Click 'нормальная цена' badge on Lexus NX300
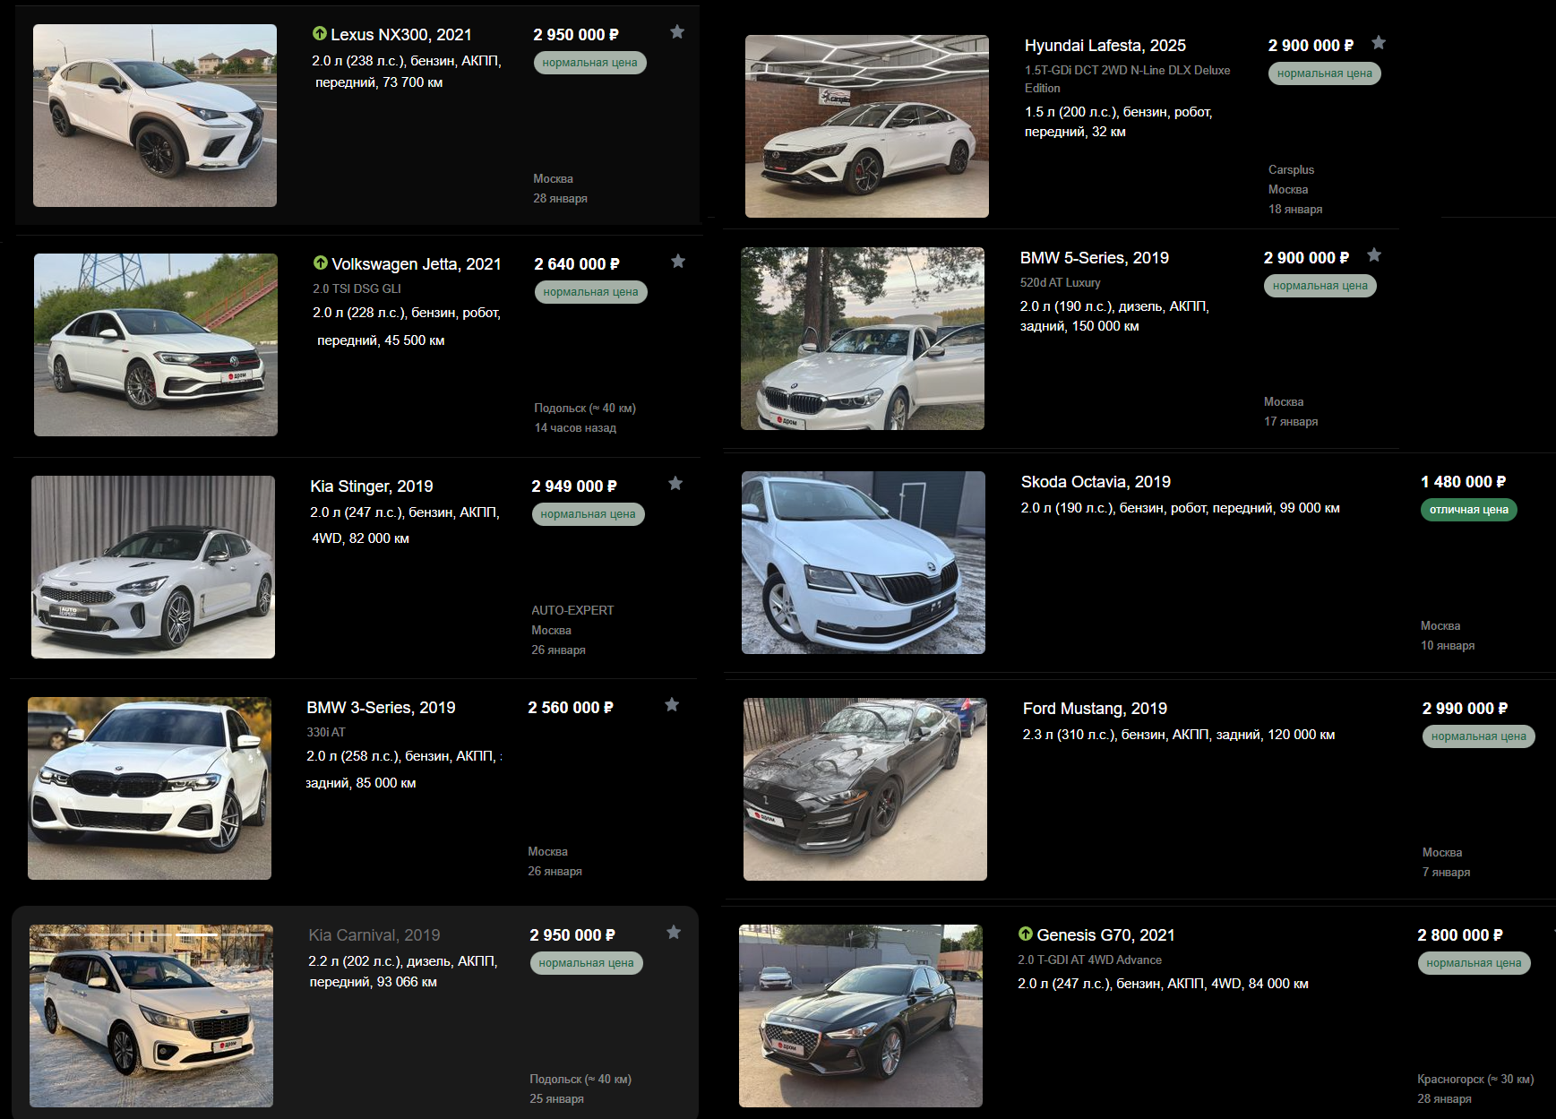The width and height of the screenshot is (1556, 1119). click(x=590, y=63)
